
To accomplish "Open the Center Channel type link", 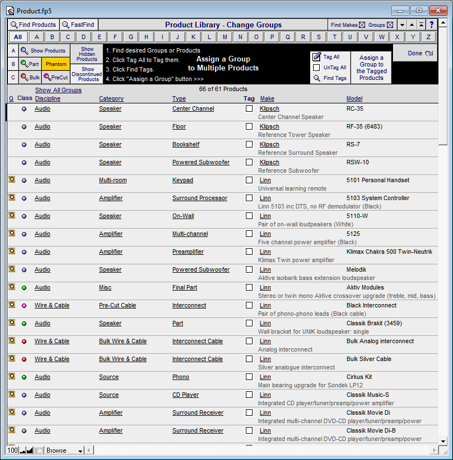I will tap(193, 108).
